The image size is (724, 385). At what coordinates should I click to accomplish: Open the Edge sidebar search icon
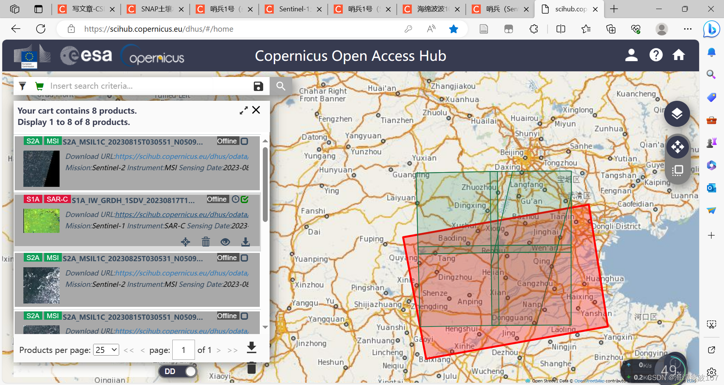[x=711, y=74]
